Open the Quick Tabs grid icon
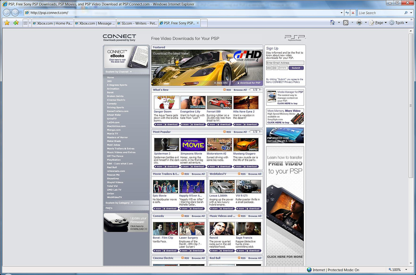 click(25, 23)
